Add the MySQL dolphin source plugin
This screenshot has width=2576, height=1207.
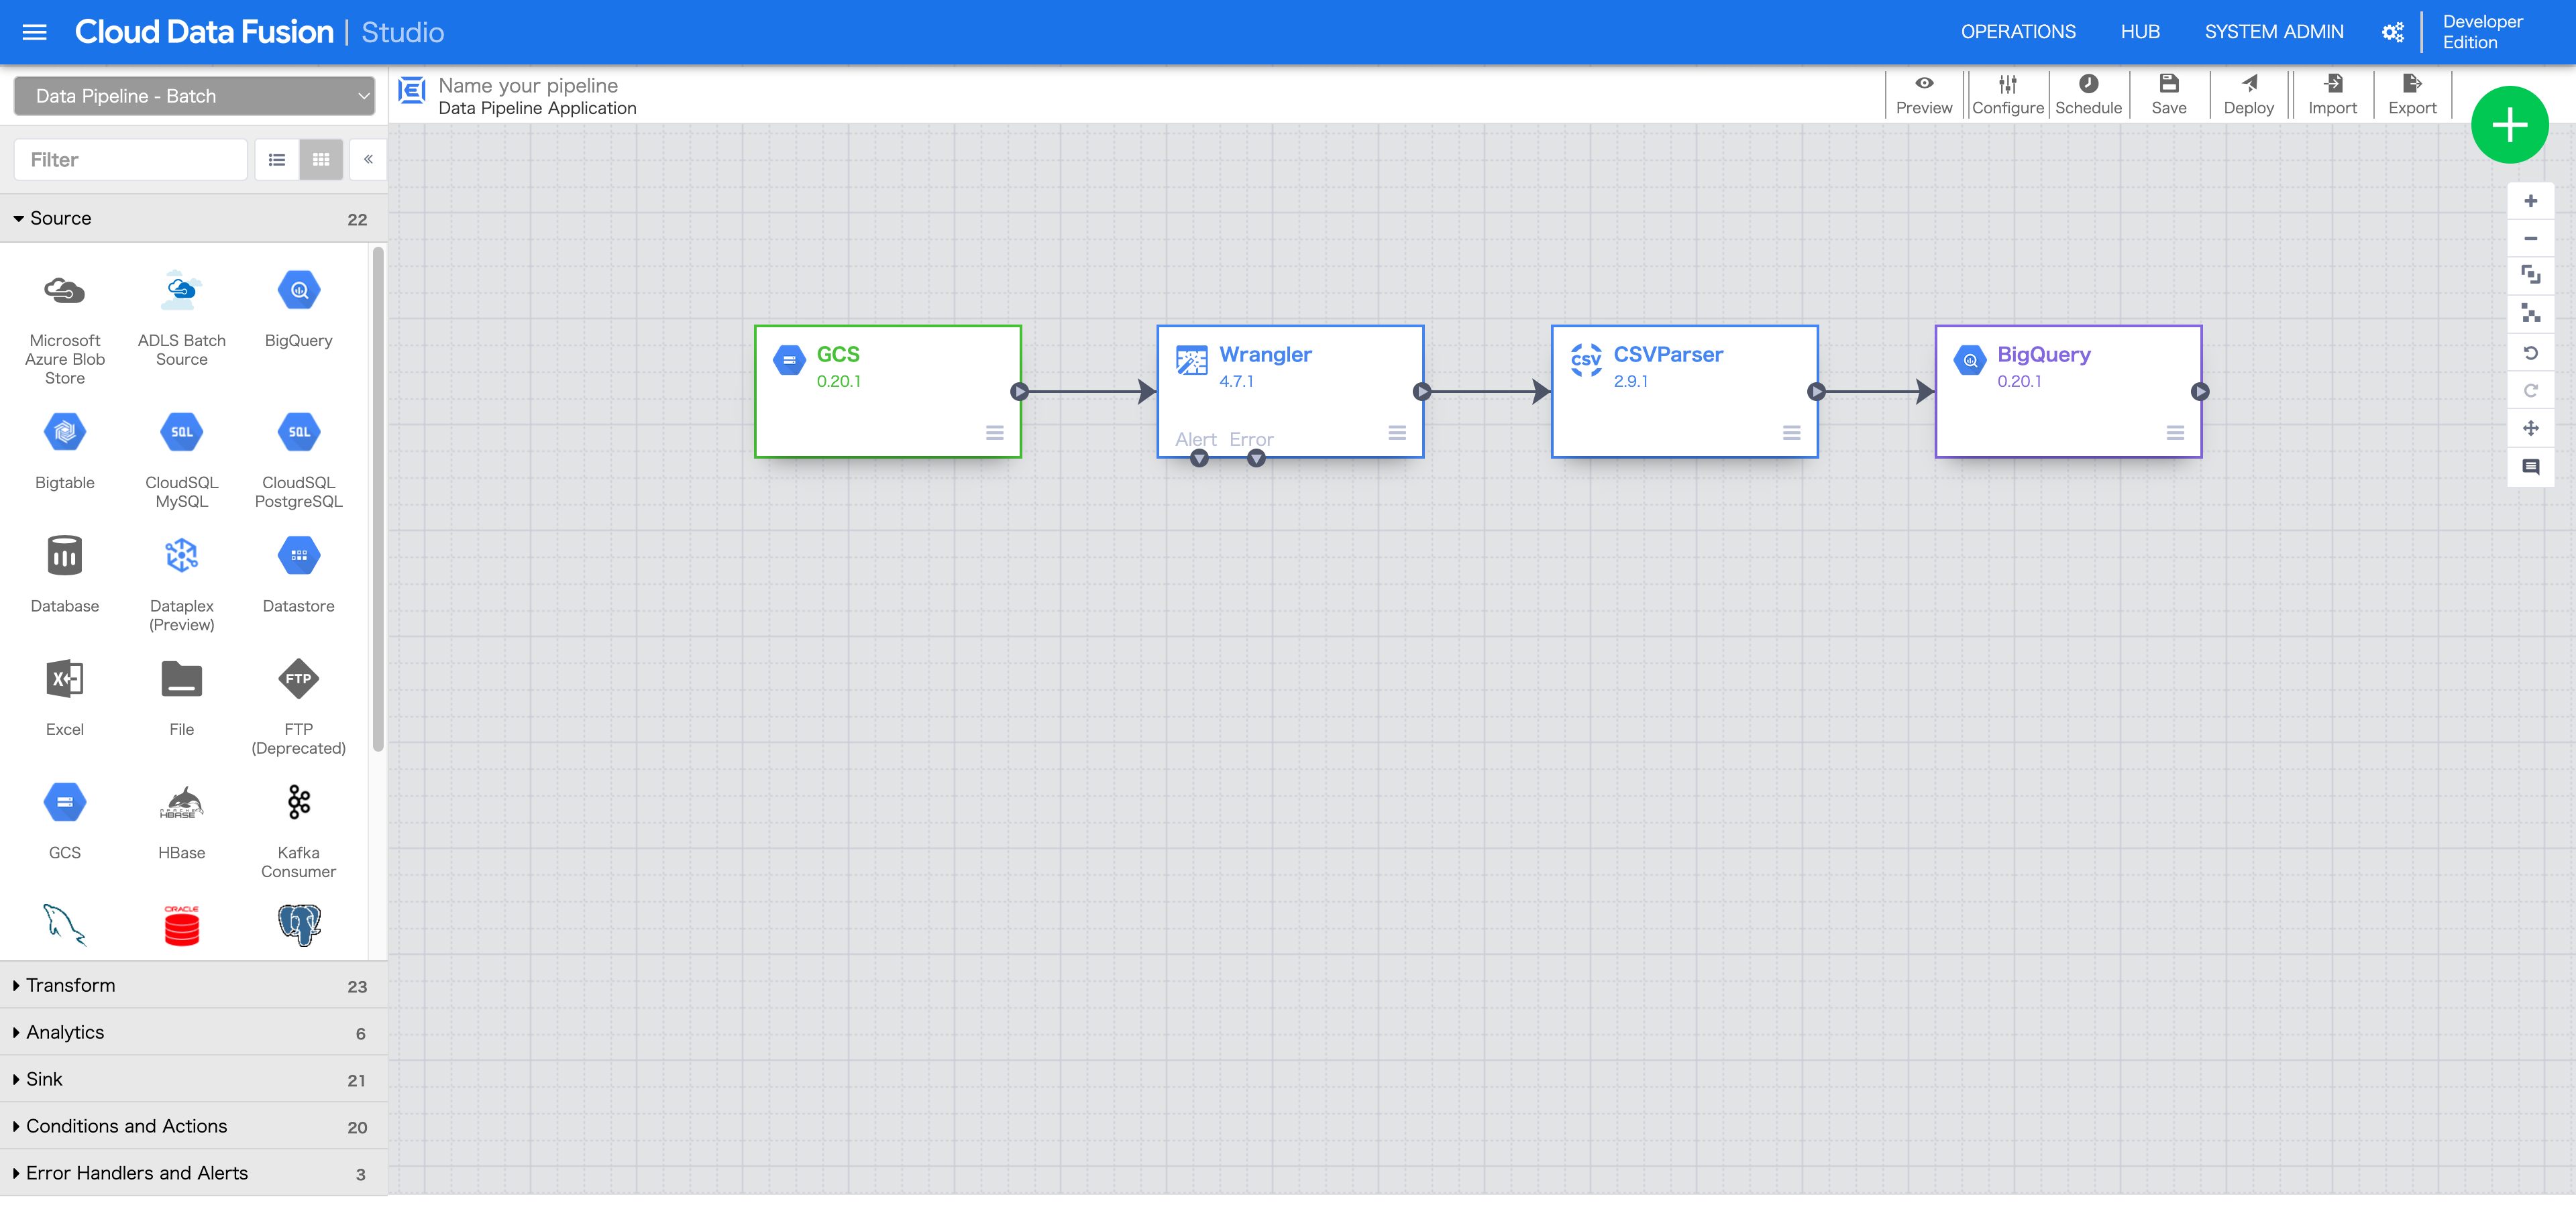tap(65, 925)
